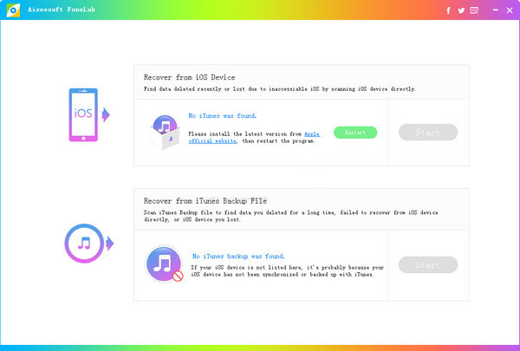Click the iTunes backup not-found icon
520x351 pixels.
(164, 263)
